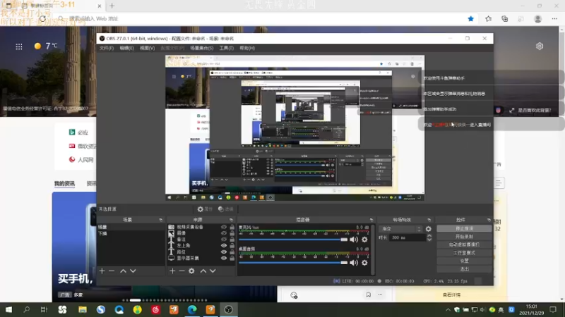
Task: Open OBS Studio from the taskbar
Action: point(228,310)
